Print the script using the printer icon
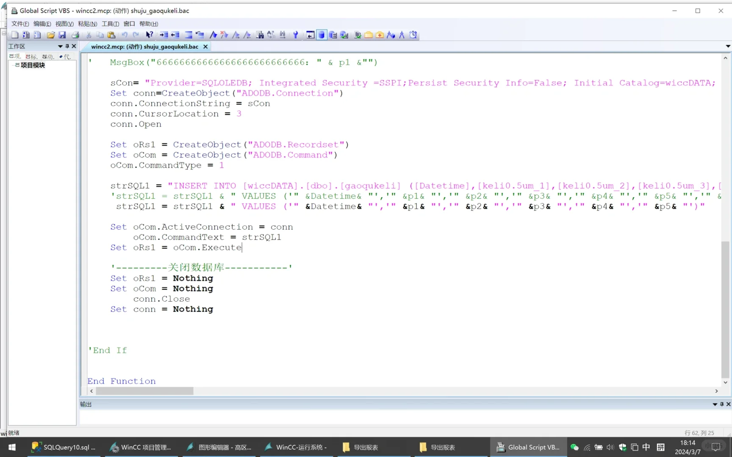Screen dimensions: 732x457 point(75,35)
